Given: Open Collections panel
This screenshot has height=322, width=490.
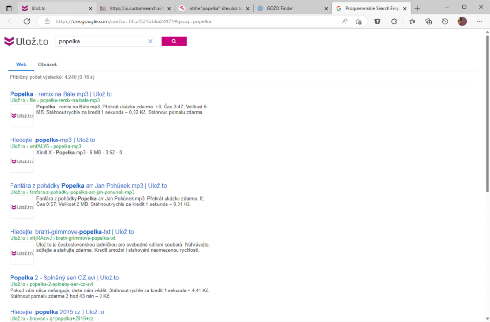Looking at the screenshot, I should pos(428,21).
